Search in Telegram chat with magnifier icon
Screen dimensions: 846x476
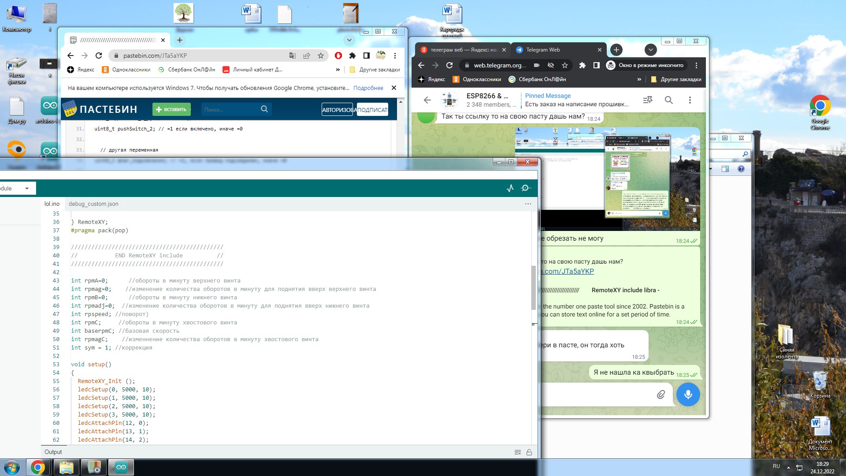tap(668, 100)
